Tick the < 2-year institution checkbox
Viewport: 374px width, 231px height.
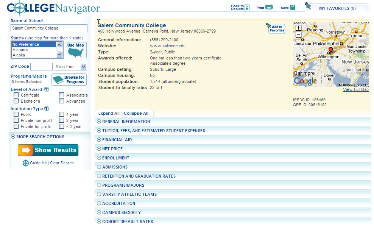62,126
